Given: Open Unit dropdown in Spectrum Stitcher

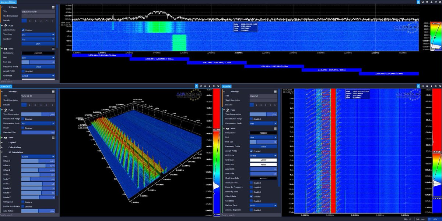Looking at the screenshot, I should pos(38,58).
